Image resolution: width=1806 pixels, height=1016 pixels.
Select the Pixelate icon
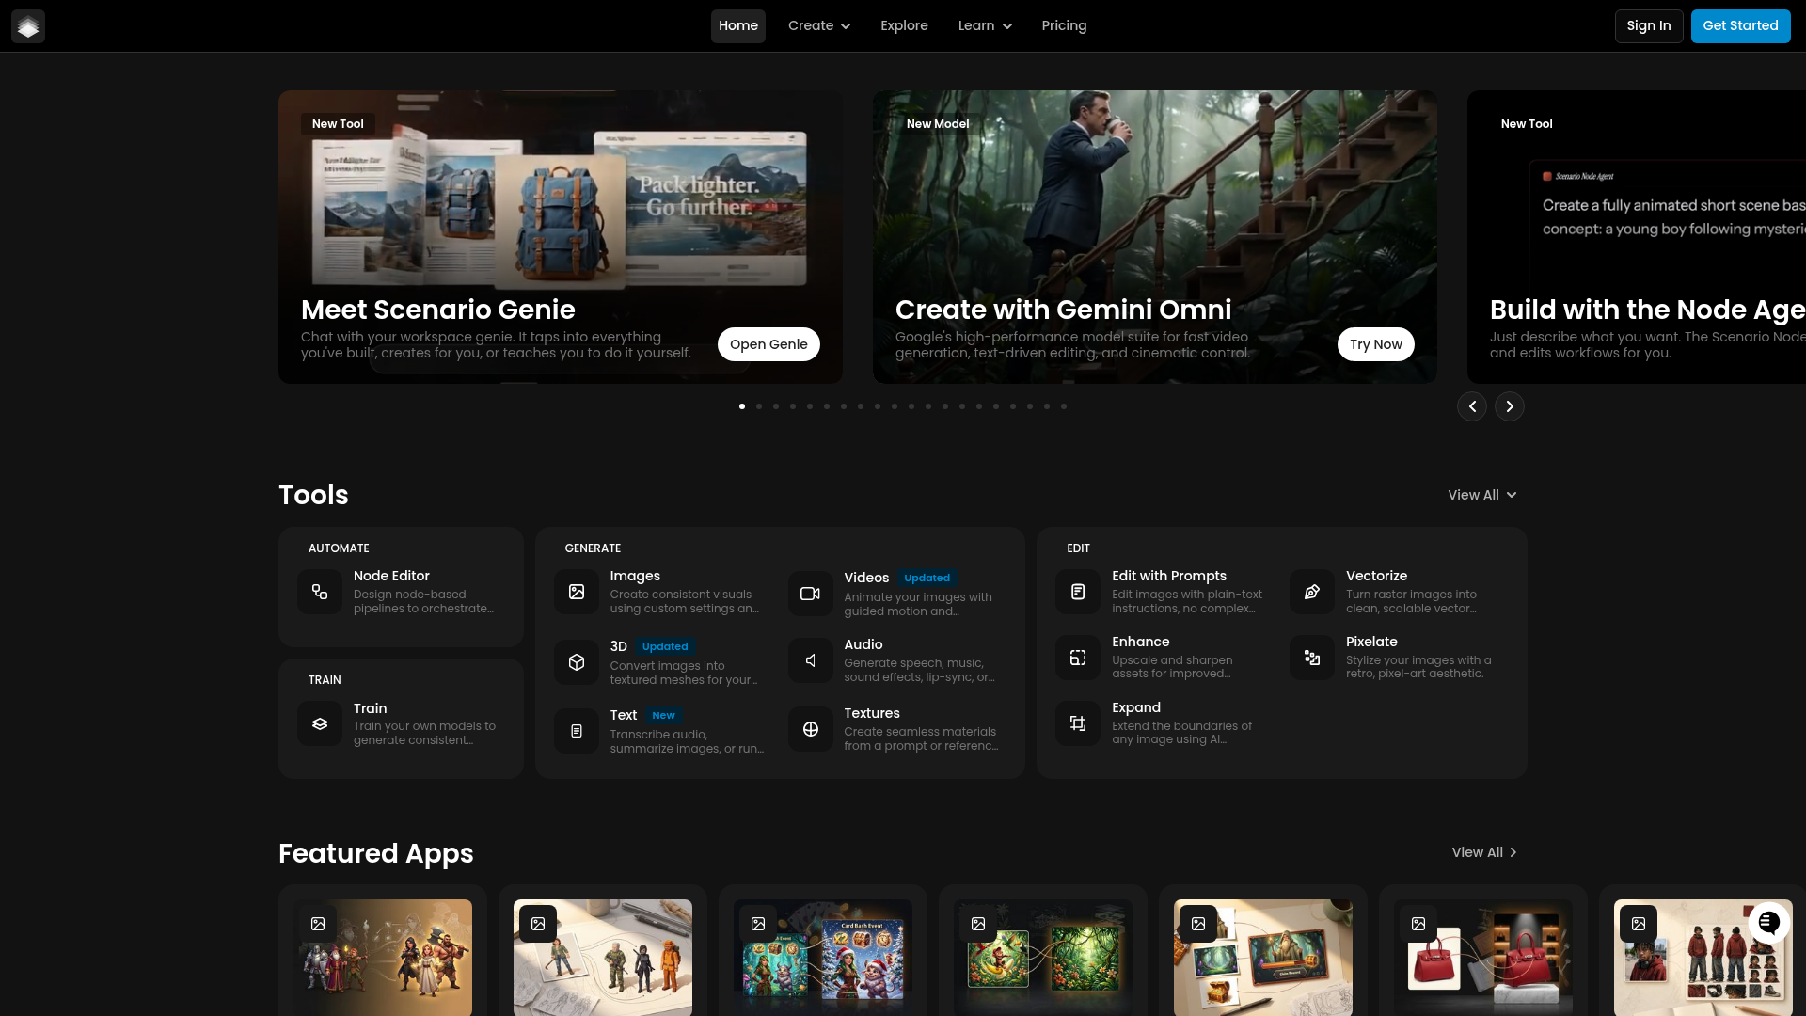coord(1312,658)
